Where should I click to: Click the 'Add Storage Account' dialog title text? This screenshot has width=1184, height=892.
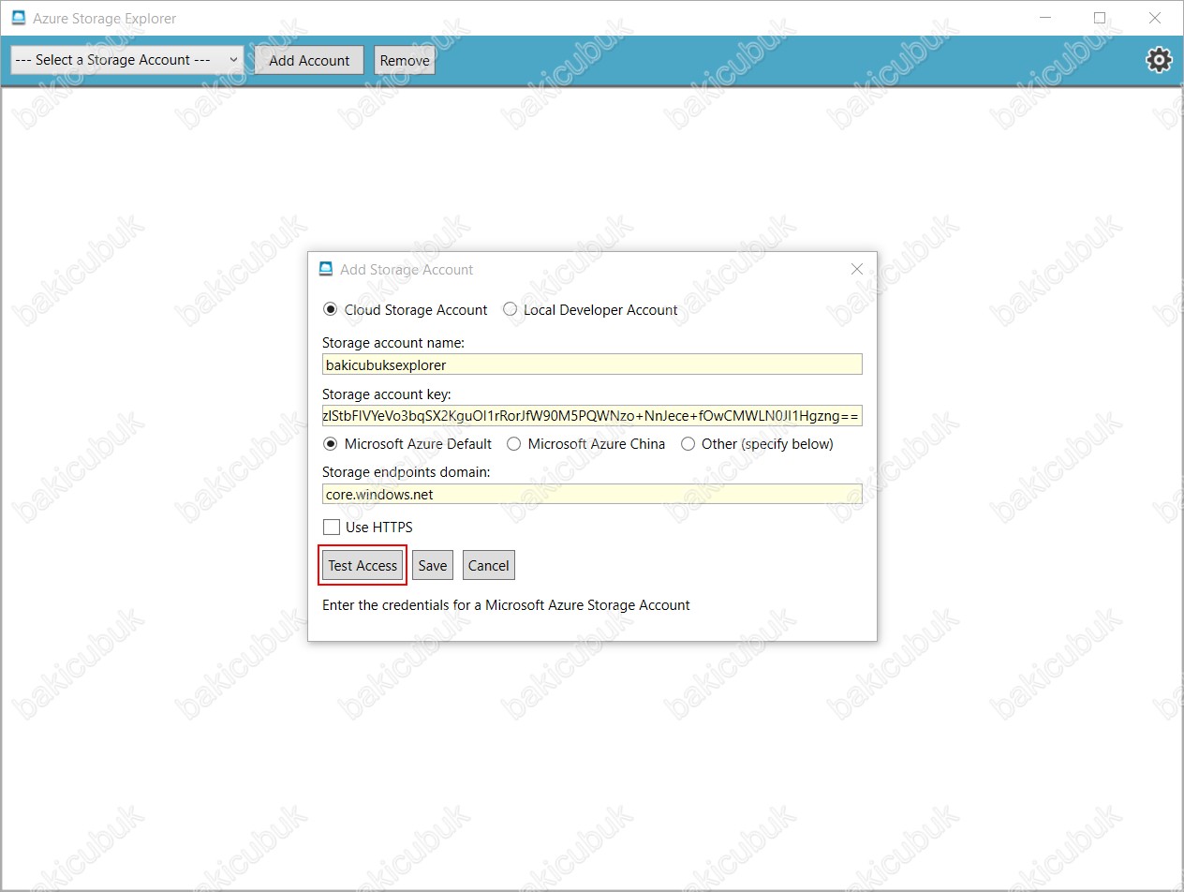pos(407,270)
